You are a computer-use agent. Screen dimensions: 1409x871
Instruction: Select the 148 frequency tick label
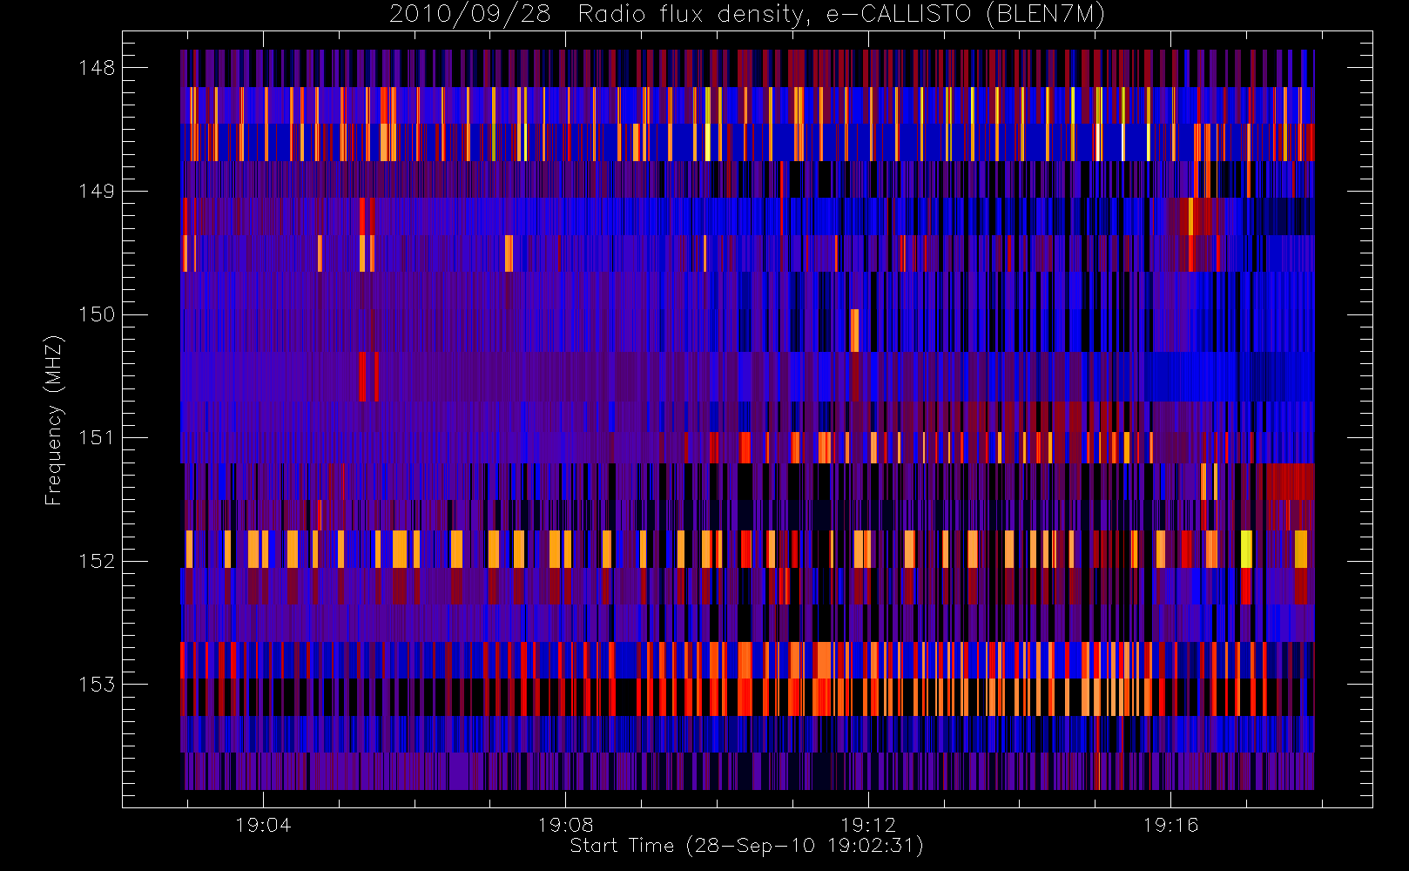97,68
